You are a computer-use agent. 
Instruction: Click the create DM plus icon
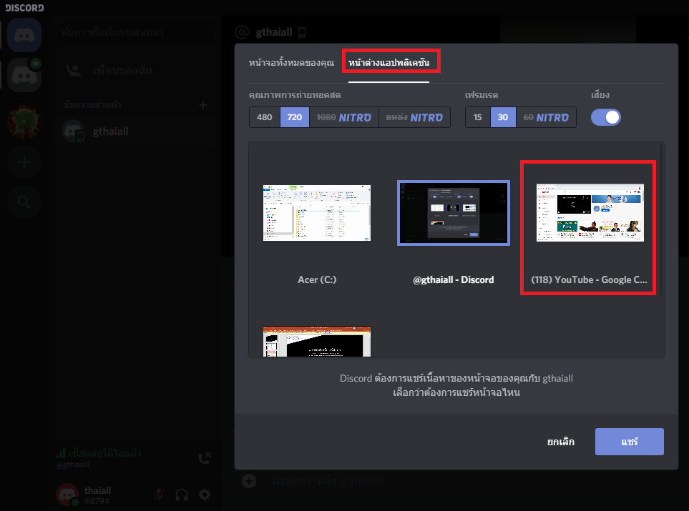click(x=203, y=105)
